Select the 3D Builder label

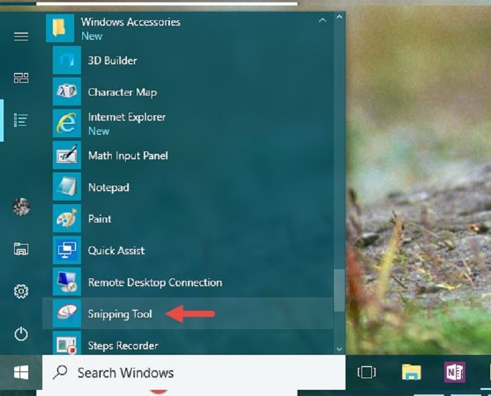112,60
